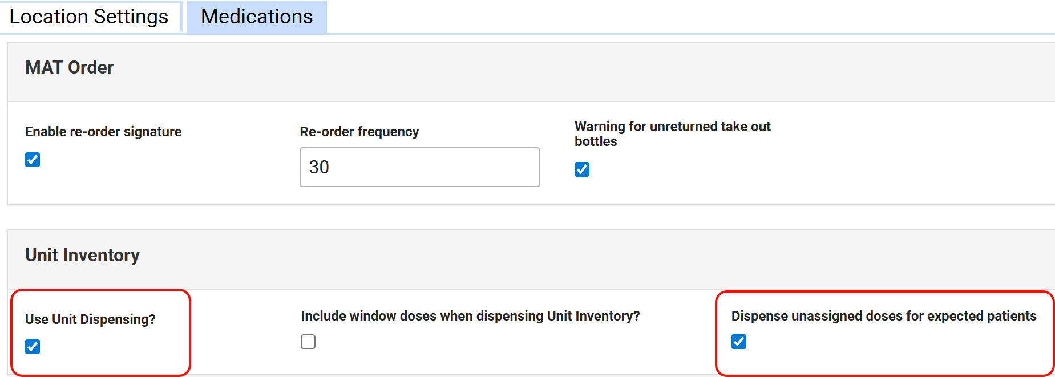Image resolution: width=1055 pixels, height=377 pixels.
Task: Switch to the Location Settings tab
Action: (89, 17)
